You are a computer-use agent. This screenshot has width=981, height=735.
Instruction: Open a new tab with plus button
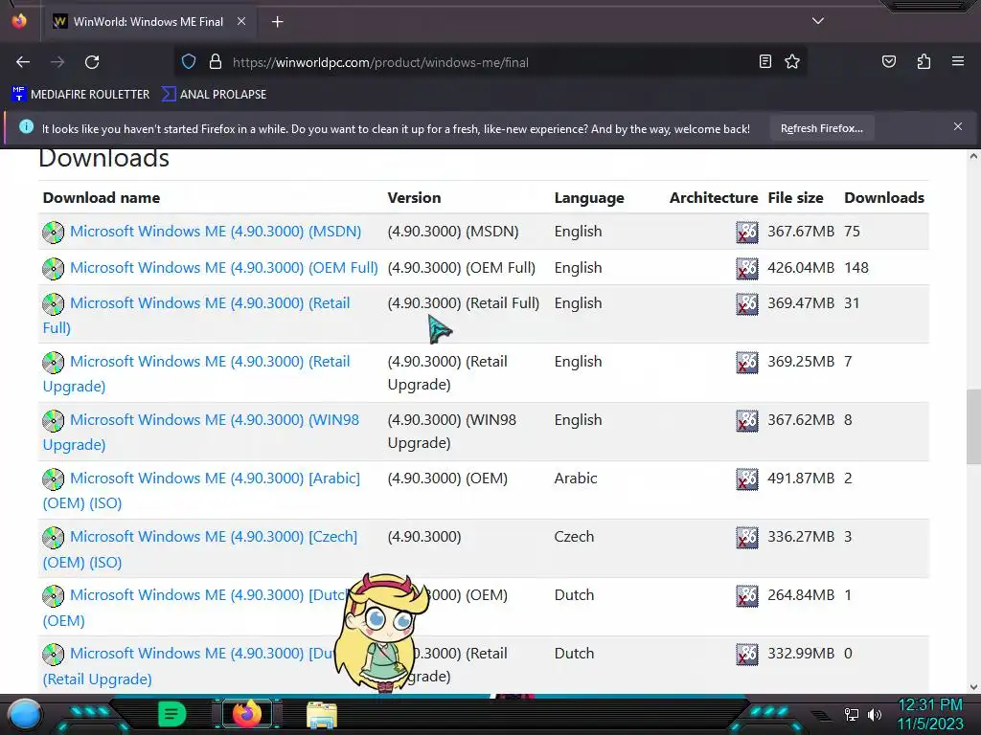tap(277, 22)
